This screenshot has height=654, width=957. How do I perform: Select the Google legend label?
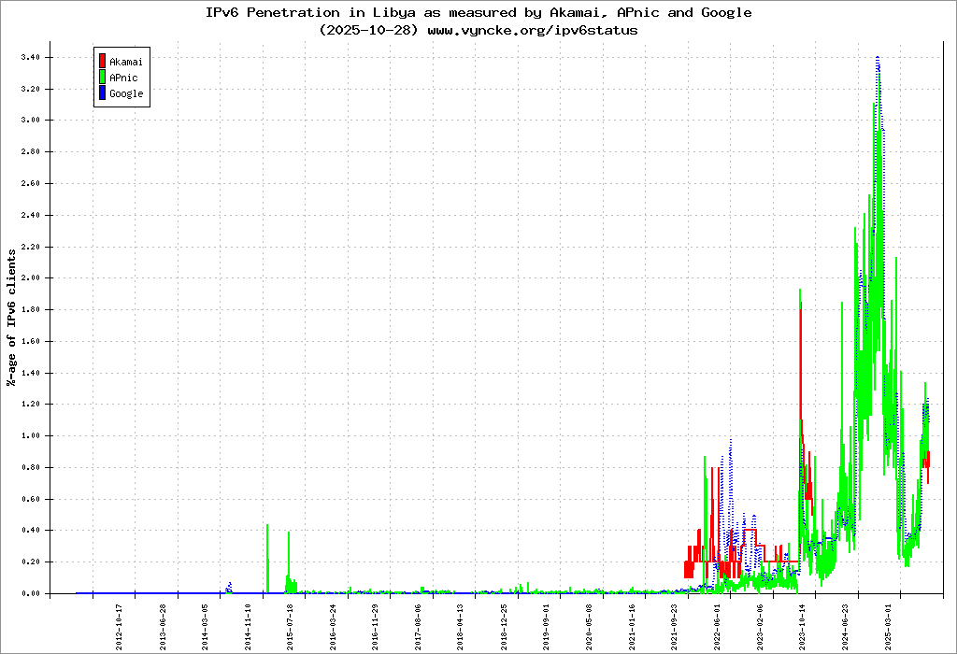[x=126, y=93]
